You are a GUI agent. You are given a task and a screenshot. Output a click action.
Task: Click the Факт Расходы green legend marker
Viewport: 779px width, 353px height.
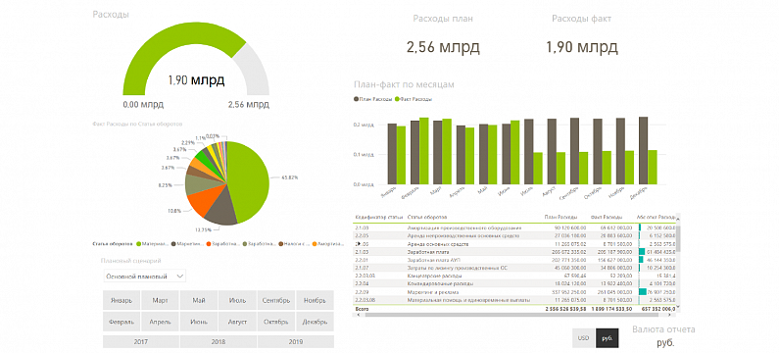click(397, 99)
